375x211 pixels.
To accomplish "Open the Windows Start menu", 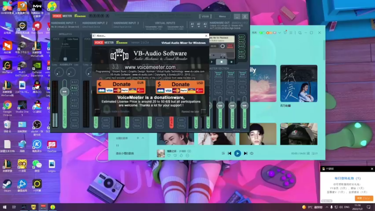I will [x=5, y=207].
